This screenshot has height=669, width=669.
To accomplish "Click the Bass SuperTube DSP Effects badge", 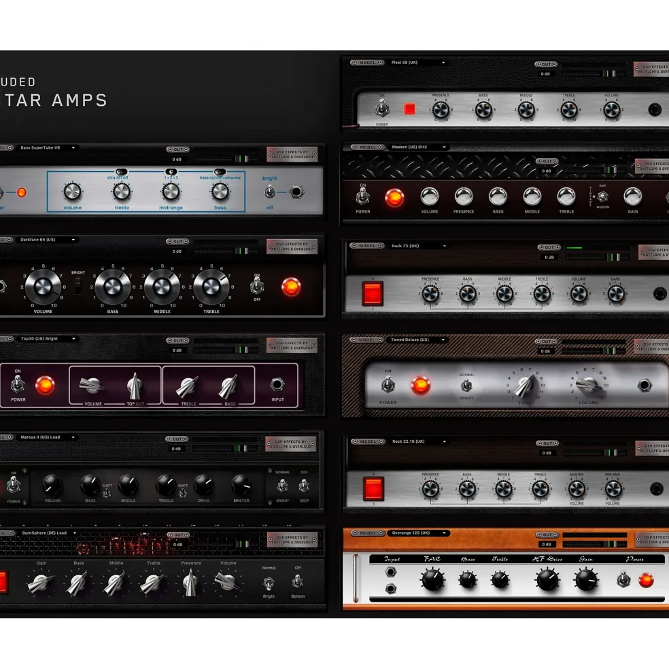I will pyautogui.click(x=292, y=154).
